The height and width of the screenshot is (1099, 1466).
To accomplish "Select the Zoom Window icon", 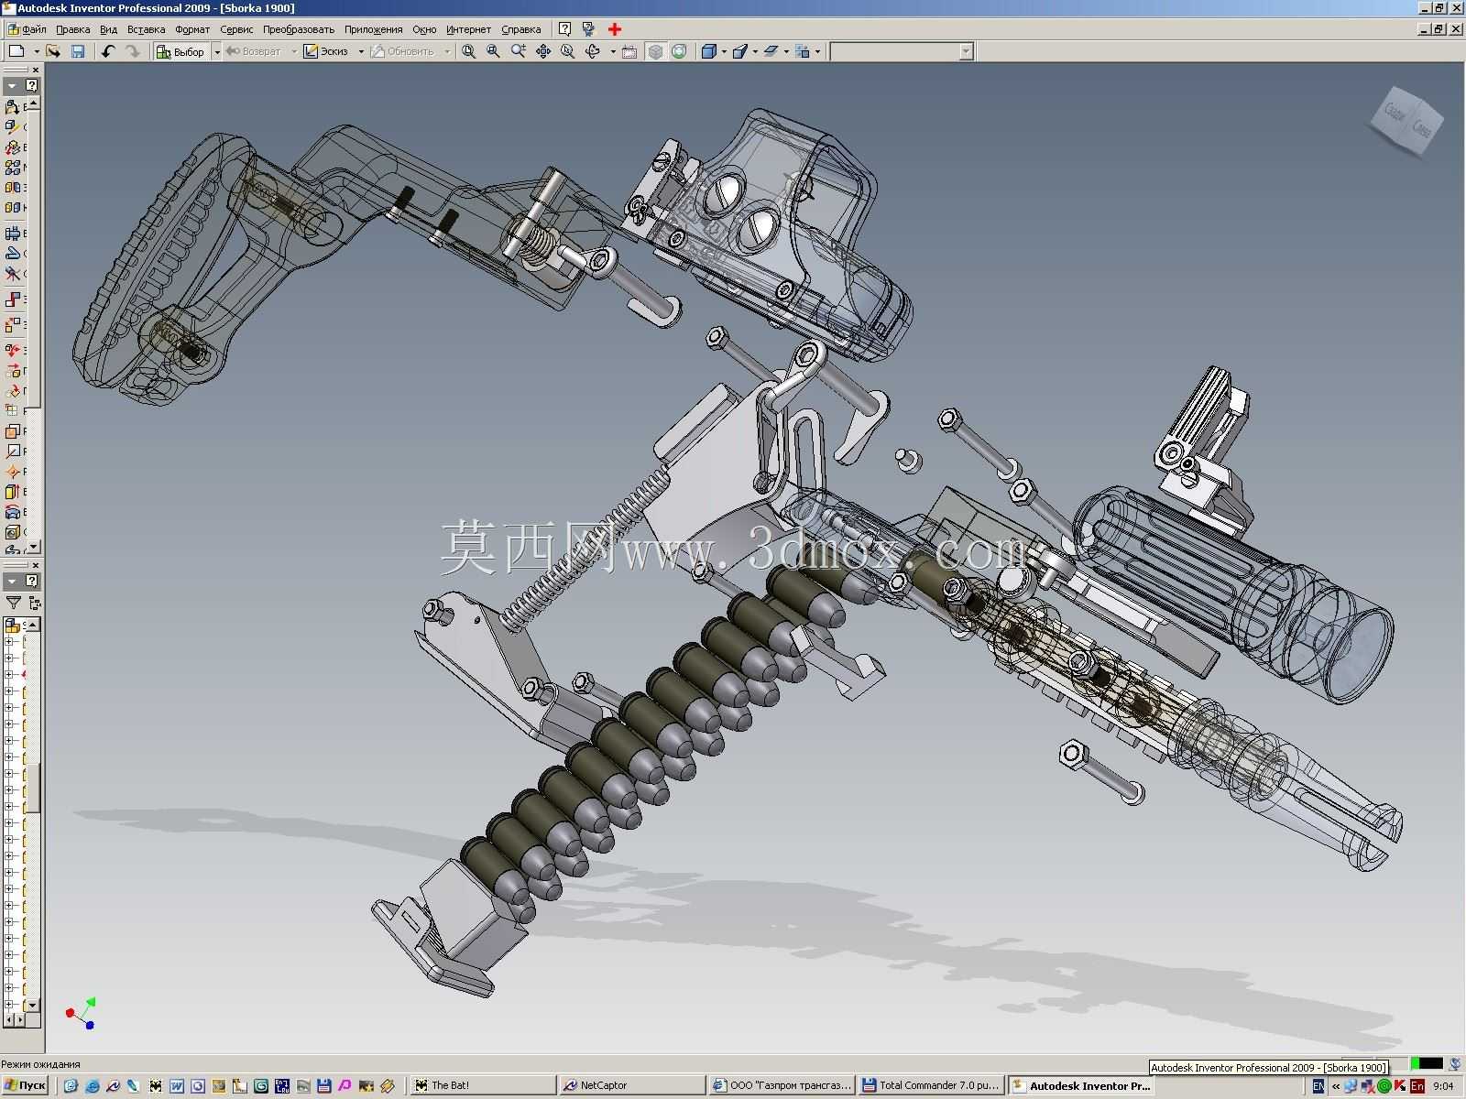I will click(493, 51).
